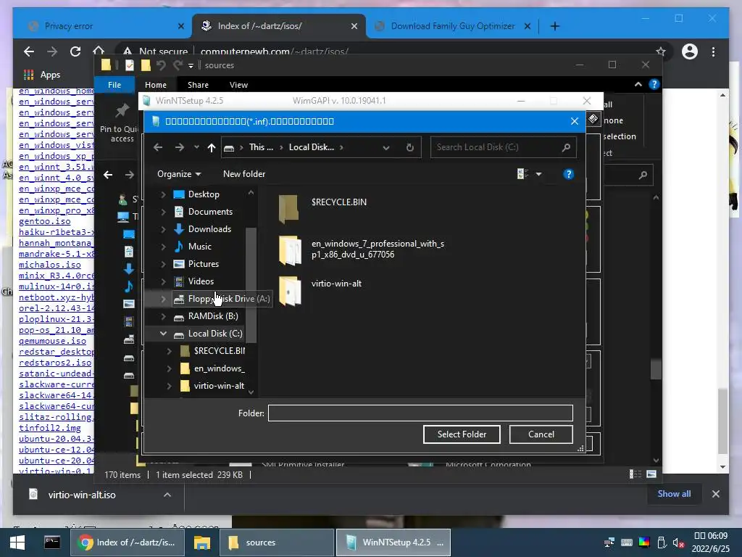742x557 pixels.
Task: Select virtio-win-alt folder in file list
Action: (320, 290)
